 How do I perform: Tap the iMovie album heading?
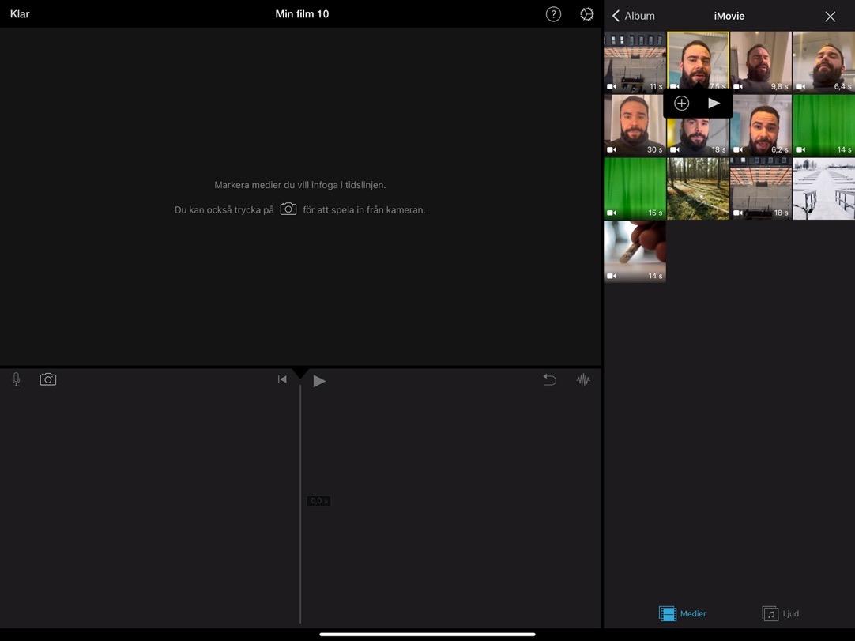point(729,16)
